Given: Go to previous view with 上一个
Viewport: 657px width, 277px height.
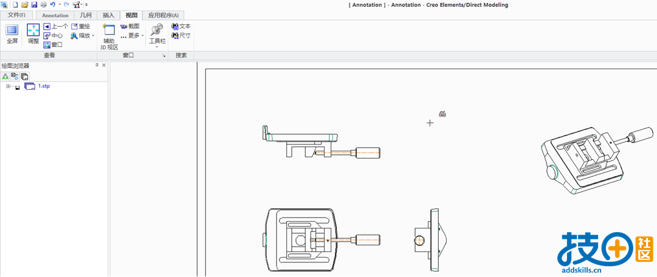Looking at the screenshot, I should [55, 26].
